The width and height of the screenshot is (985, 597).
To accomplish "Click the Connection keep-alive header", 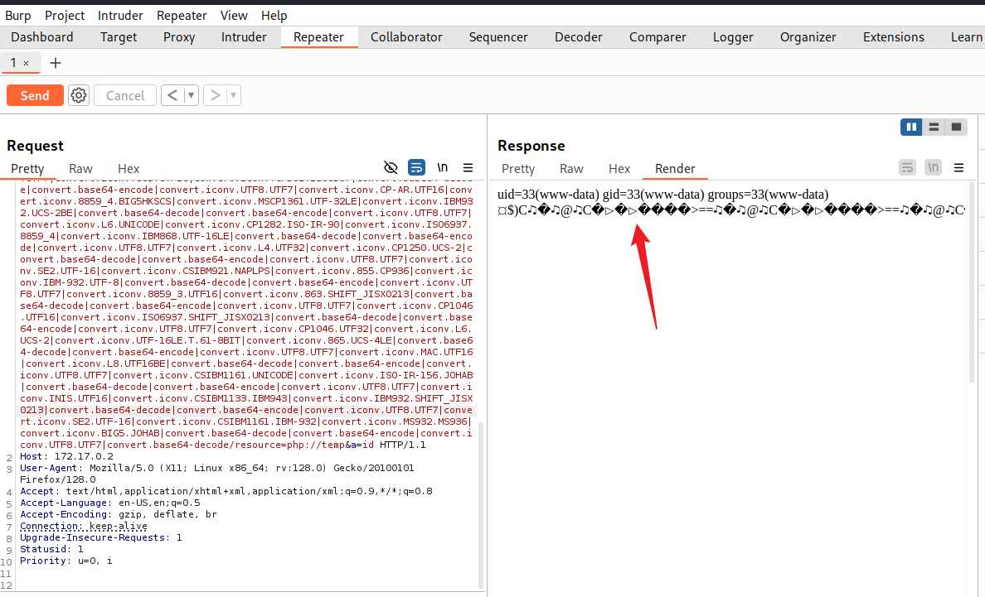I will pyautogui.click(x=84, y=526).
